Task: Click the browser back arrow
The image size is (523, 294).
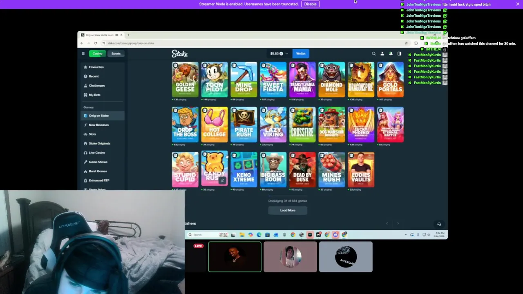Action: (x=82, y=43)
